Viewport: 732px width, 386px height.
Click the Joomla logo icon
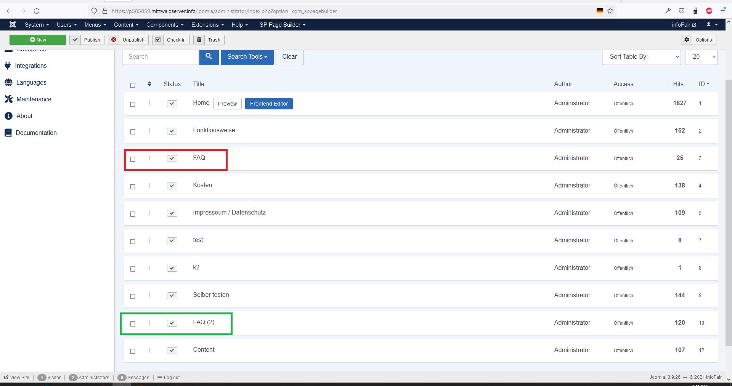13,24
